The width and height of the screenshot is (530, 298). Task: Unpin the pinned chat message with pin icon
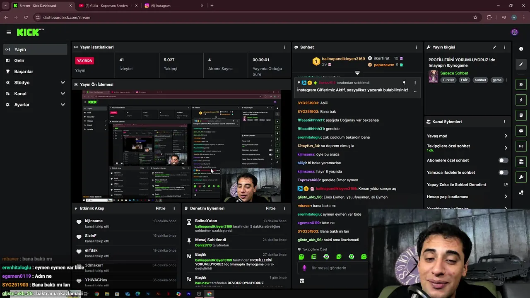[404, 83]
